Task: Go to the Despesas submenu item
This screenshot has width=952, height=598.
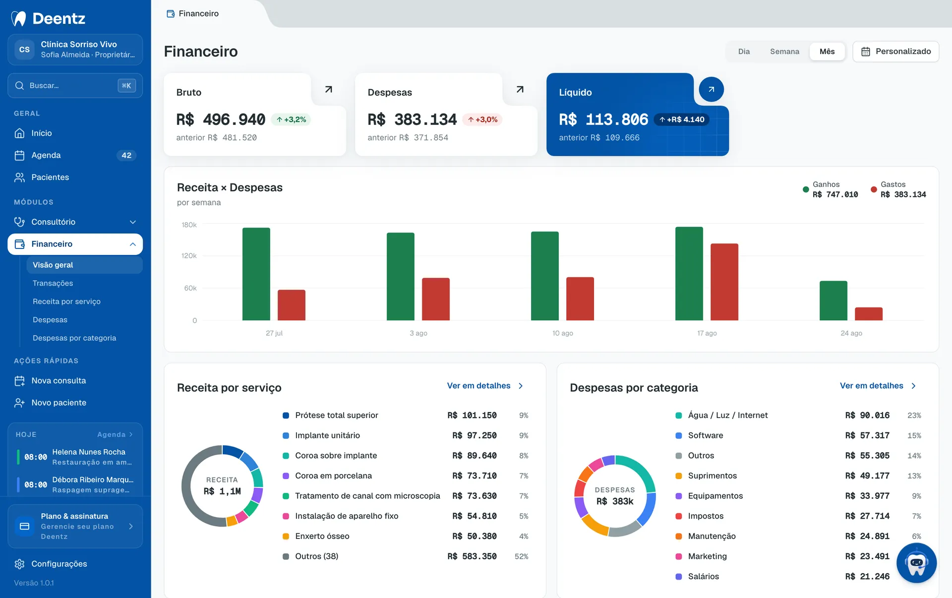Action: point(50,320)
